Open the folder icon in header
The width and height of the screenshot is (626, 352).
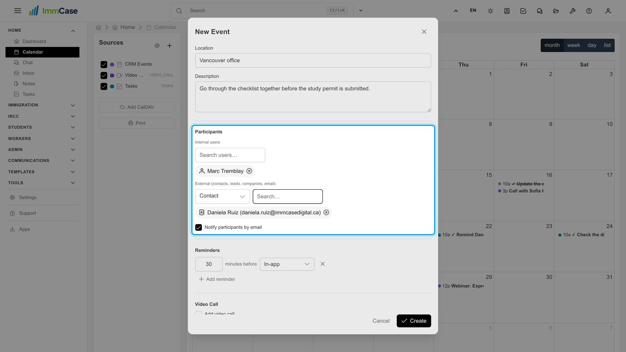[556, 11]
